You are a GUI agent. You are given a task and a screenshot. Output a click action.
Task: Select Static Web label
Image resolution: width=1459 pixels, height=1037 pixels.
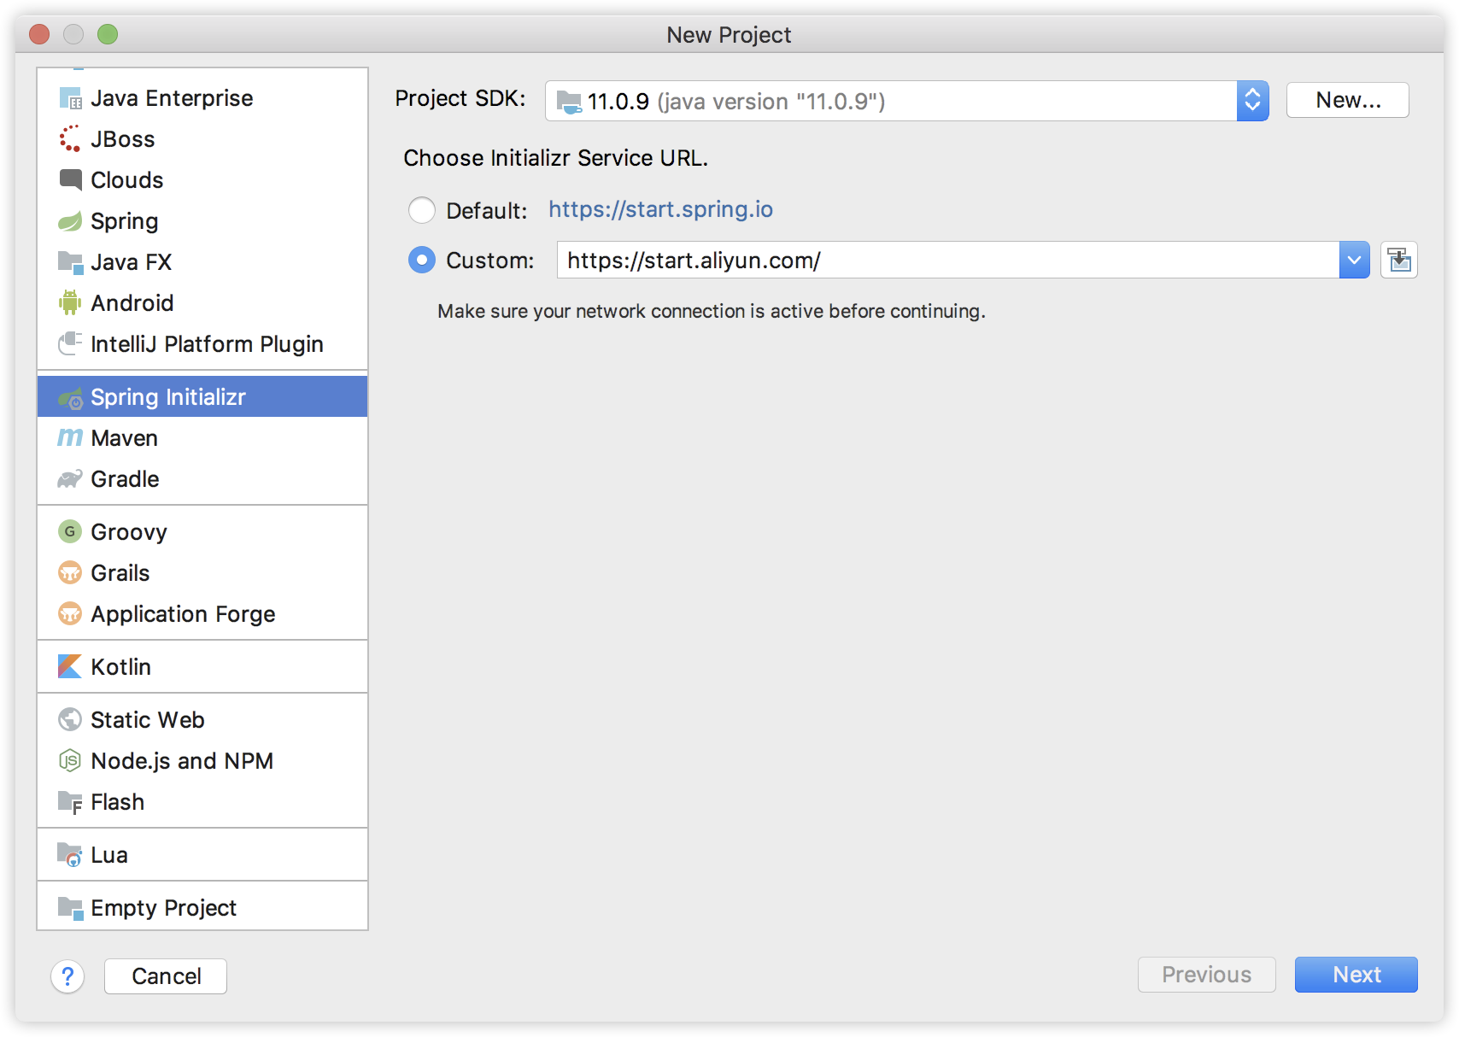(148, 720)
